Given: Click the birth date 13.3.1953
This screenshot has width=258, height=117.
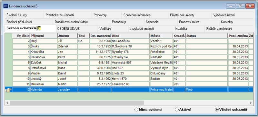Looking at the screenshot, I should [x=100, y=46].
